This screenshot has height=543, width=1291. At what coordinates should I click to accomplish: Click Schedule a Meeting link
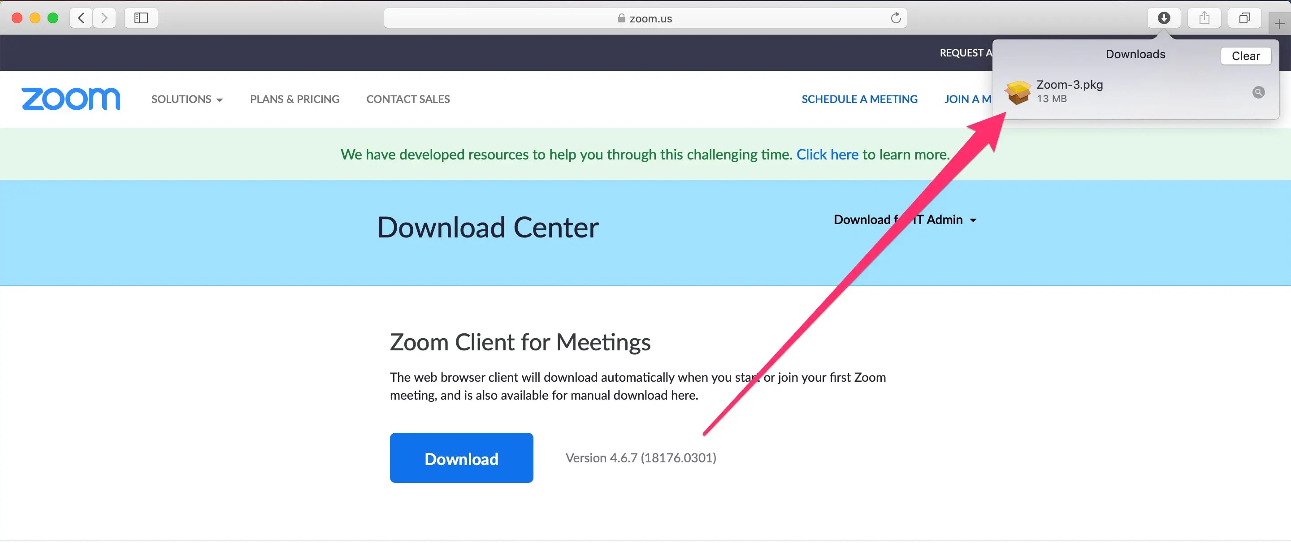859,99
